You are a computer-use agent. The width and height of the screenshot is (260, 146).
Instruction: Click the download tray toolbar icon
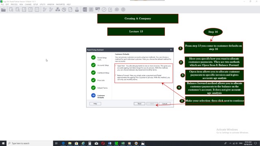coord(77,10)
